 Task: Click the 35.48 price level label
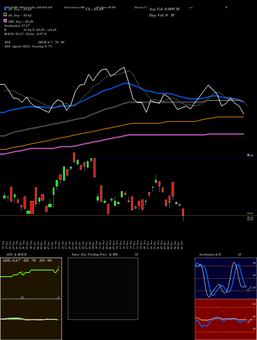pos(250,214)
